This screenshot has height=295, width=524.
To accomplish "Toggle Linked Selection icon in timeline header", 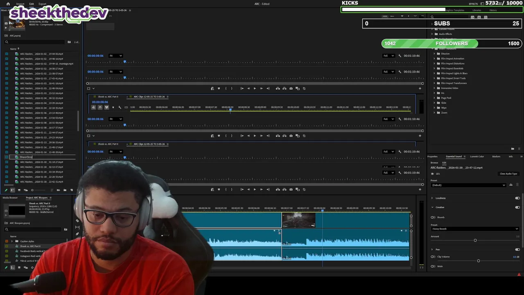I will (x=106, y=107).
